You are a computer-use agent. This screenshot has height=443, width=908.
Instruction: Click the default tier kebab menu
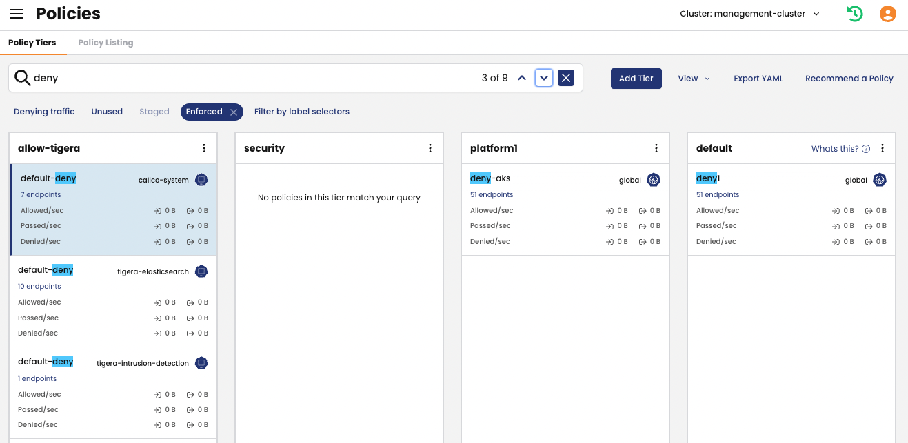point(882,148)
